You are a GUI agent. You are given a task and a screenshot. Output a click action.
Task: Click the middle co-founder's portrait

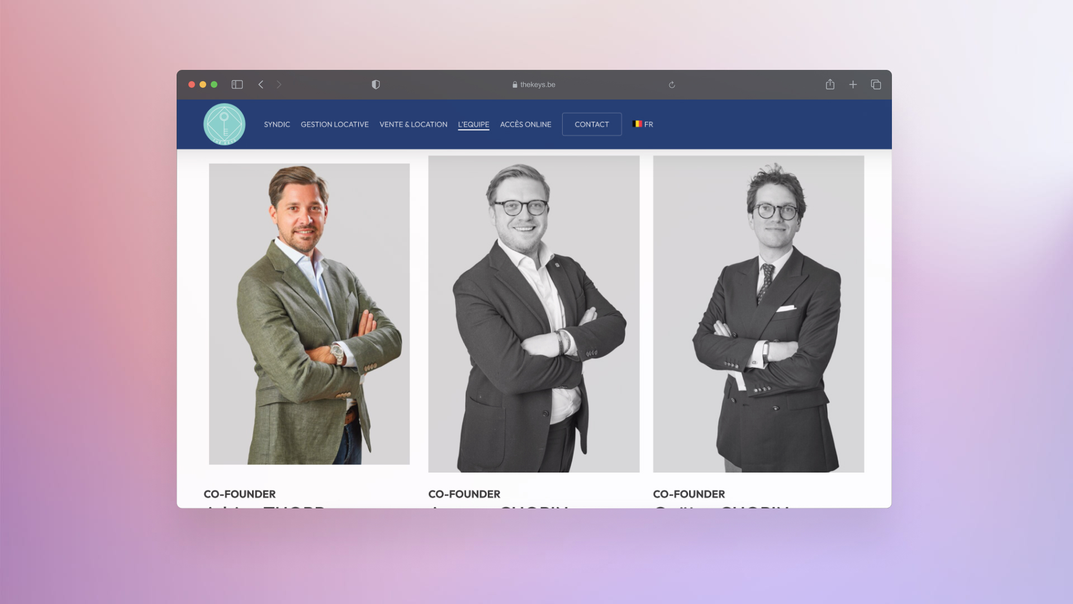click(x=534, y=314)
